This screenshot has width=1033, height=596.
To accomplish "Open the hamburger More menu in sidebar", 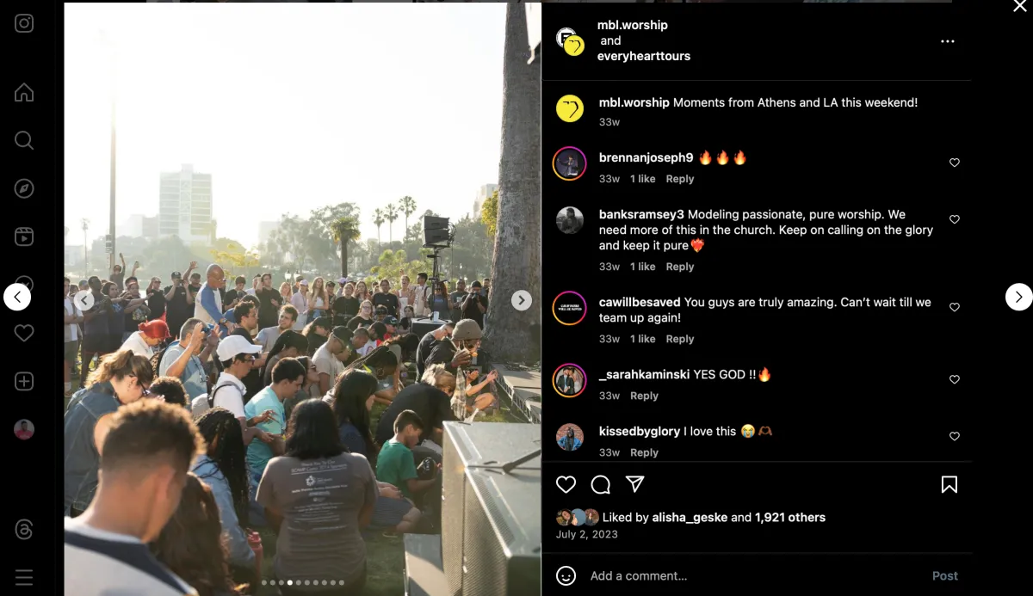I will click(24, 577).
